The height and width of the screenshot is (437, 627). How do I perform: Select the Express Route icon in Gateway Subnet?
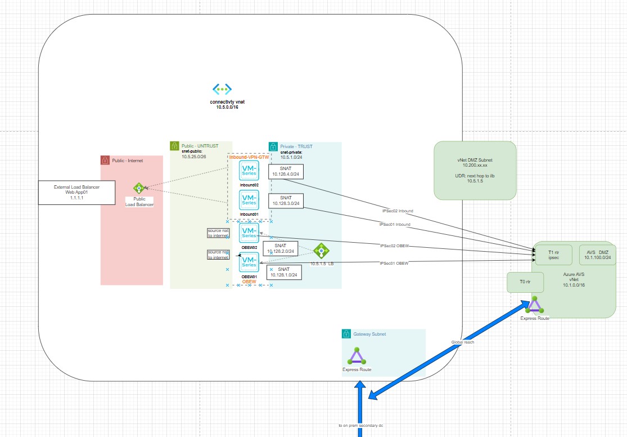pos(358,356)
